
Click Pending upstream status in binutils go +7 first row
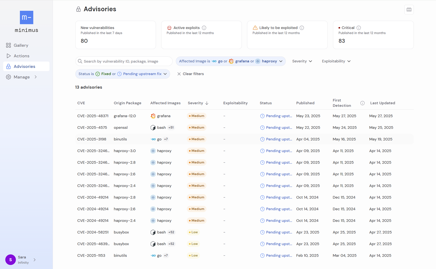coord(276,139)
